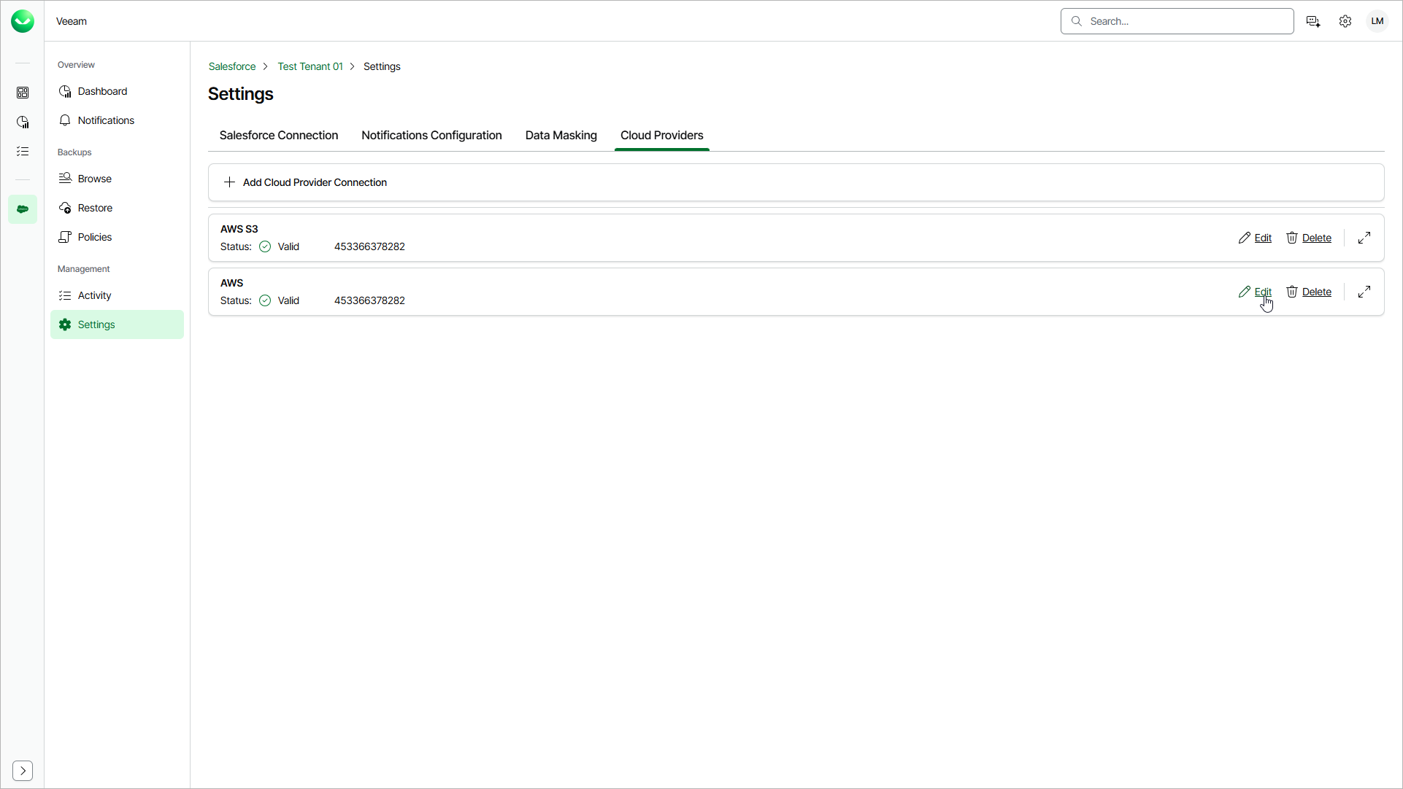Open Policies under Backups

117,237
